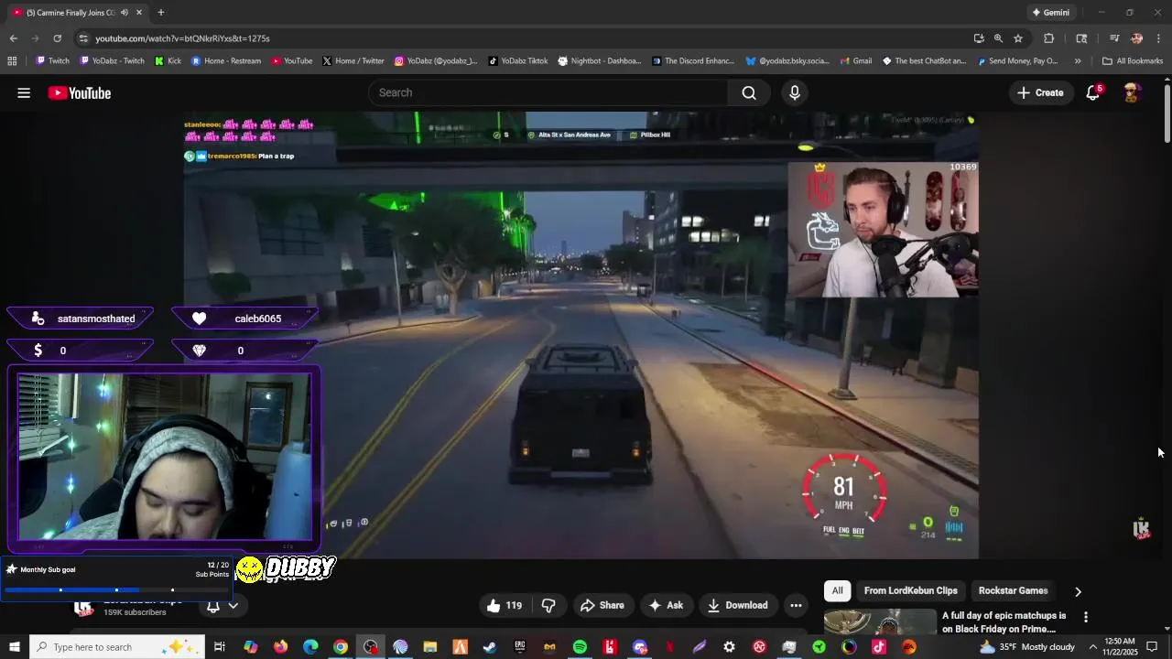
Task: Open Chrome media control icon
Action: [1114, 38]
